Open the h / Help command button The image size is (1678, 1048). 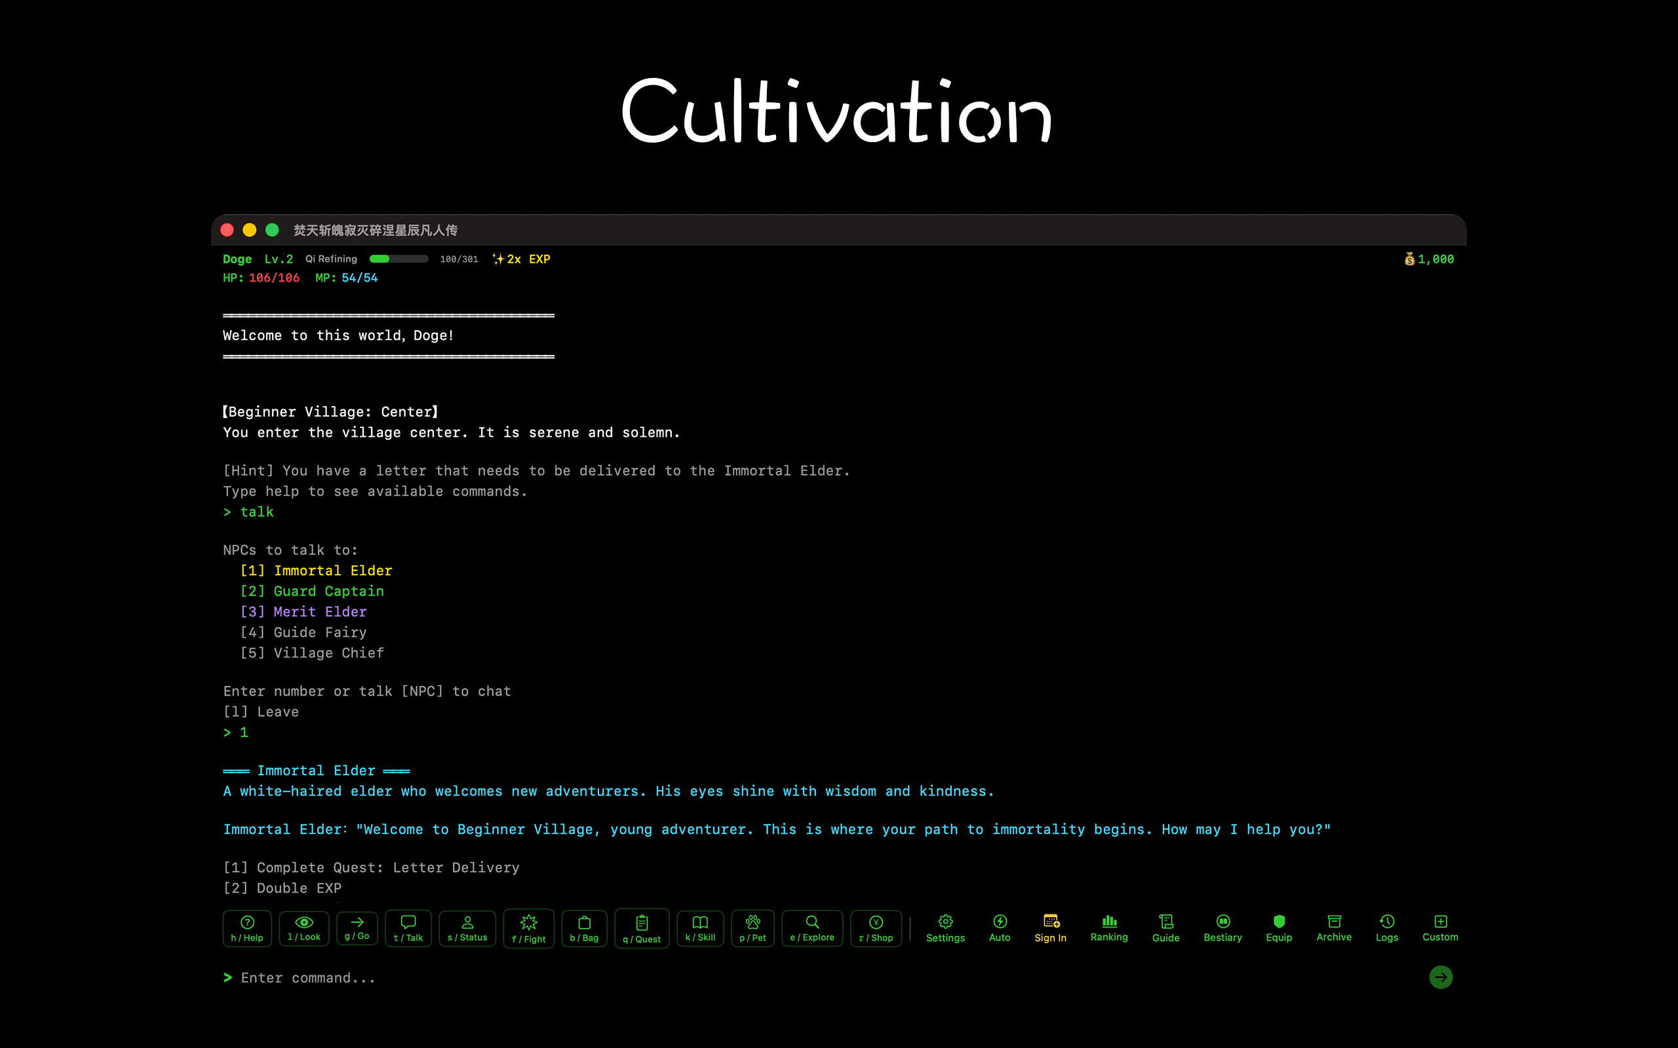pos(247,928)
